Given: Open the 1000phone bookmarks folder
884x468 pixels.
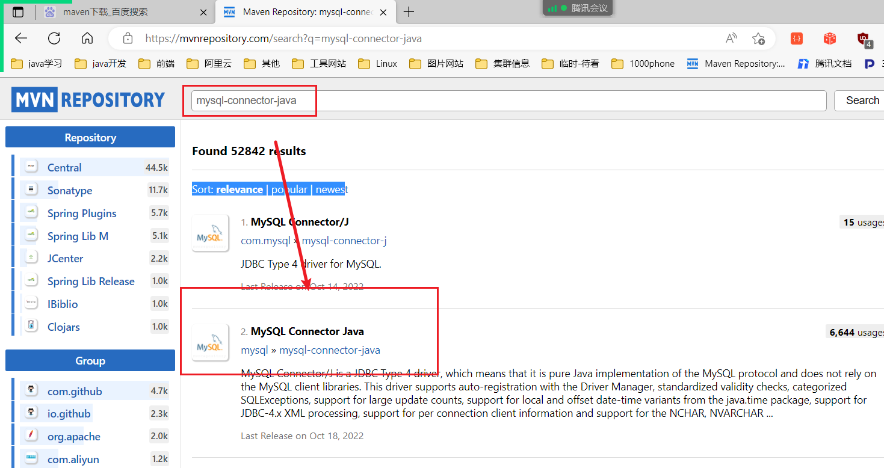Looking at the screenshot, I should (x=643, y=63).
